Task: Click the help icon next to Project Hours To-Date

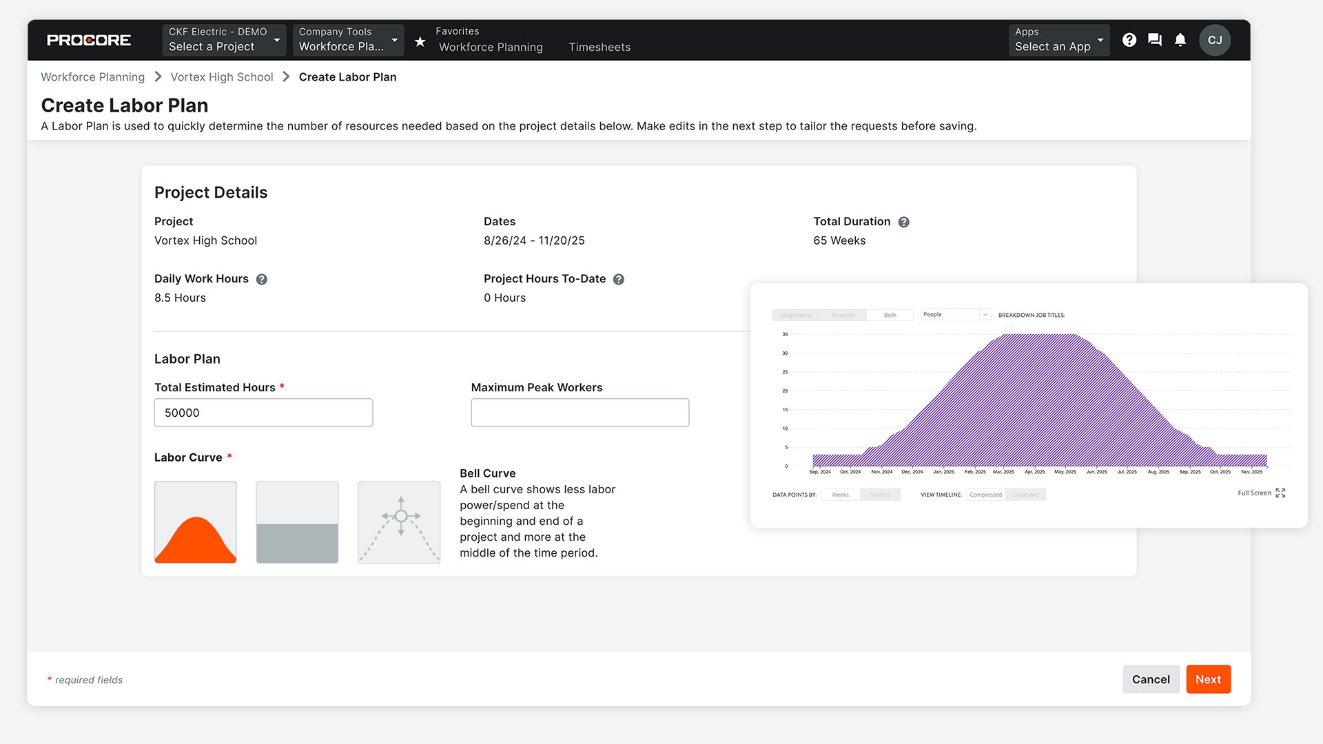Action: (x=619, y=279)
